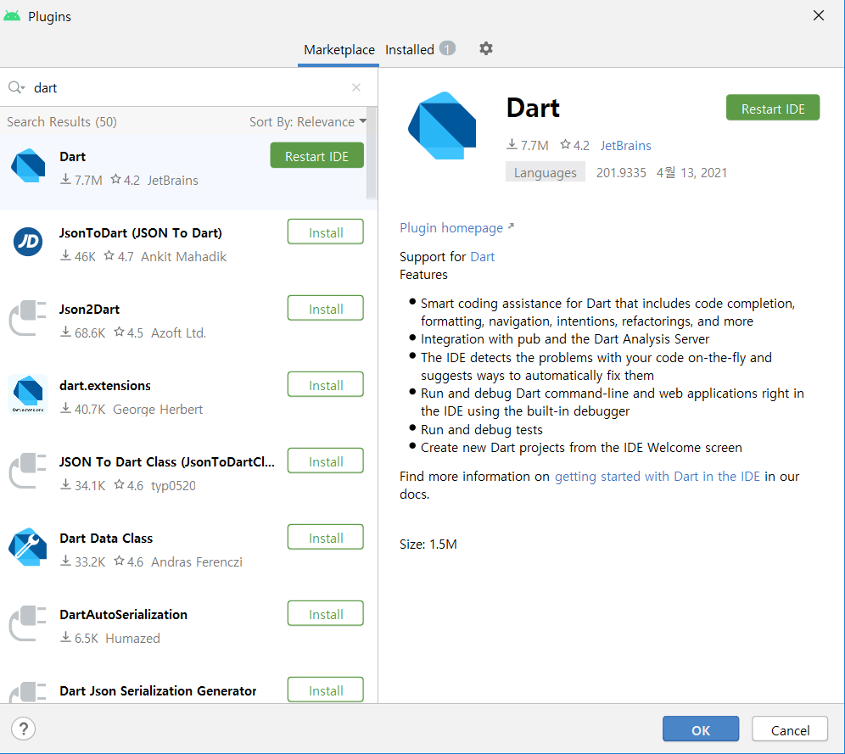Open getting started with Dart in the IDE link
Viewport: 845px width, 754px height.
pyautogui.click(x=657, y=477)
